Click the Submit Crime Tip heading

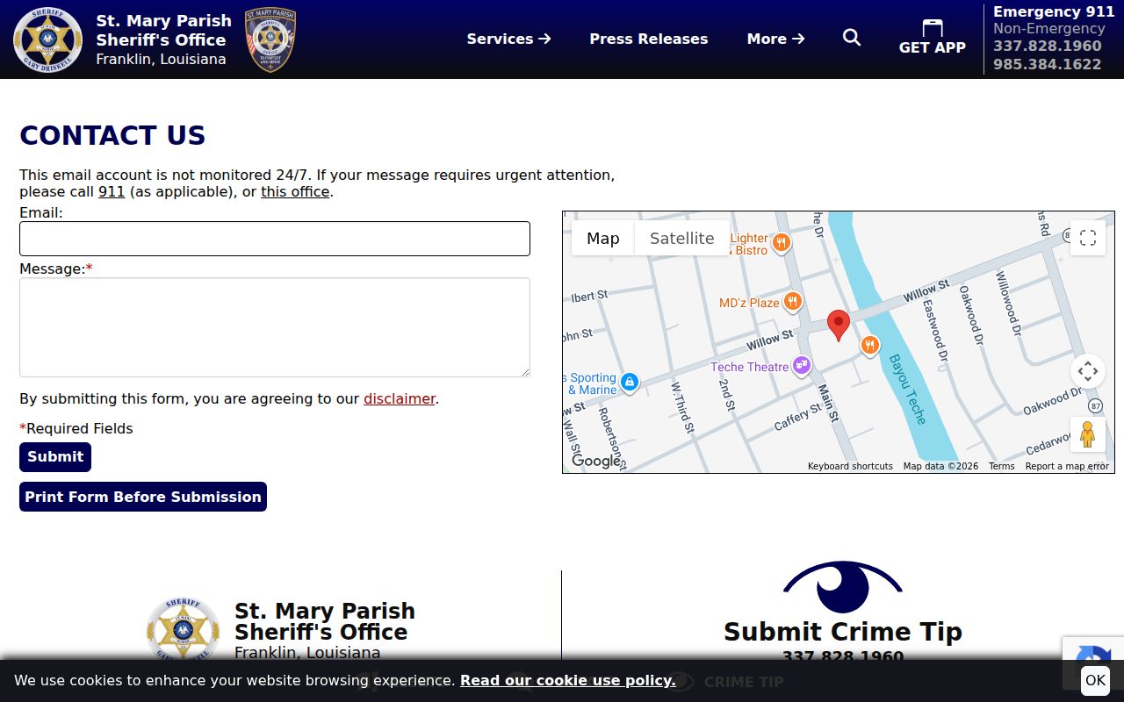(843, 632)
